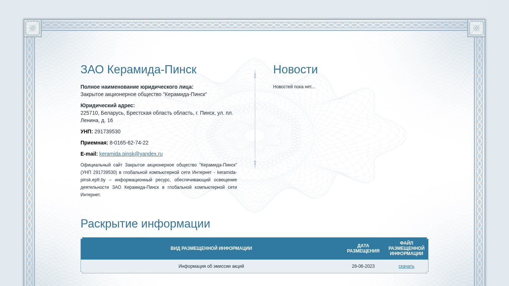509x286 pixels.
Task: Click the "Файл размещенной информации" column header
Action: point(407,248)
